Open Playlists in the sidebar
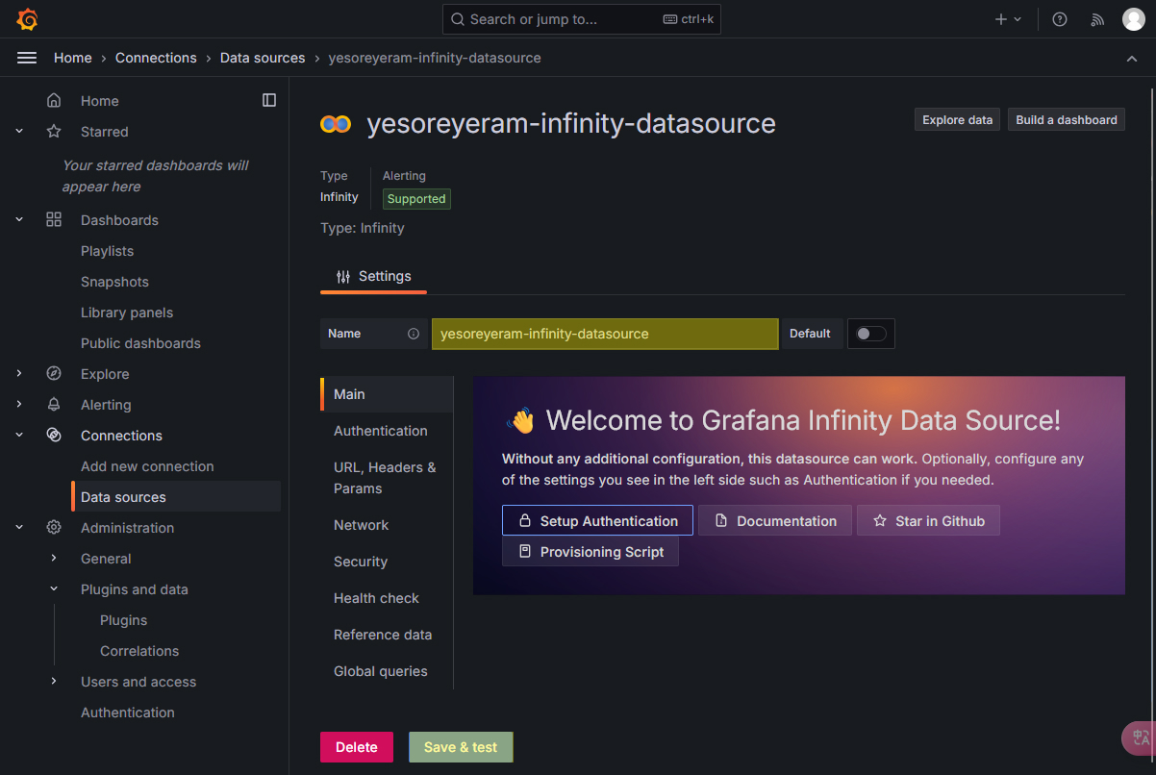 tap(108, 251)
